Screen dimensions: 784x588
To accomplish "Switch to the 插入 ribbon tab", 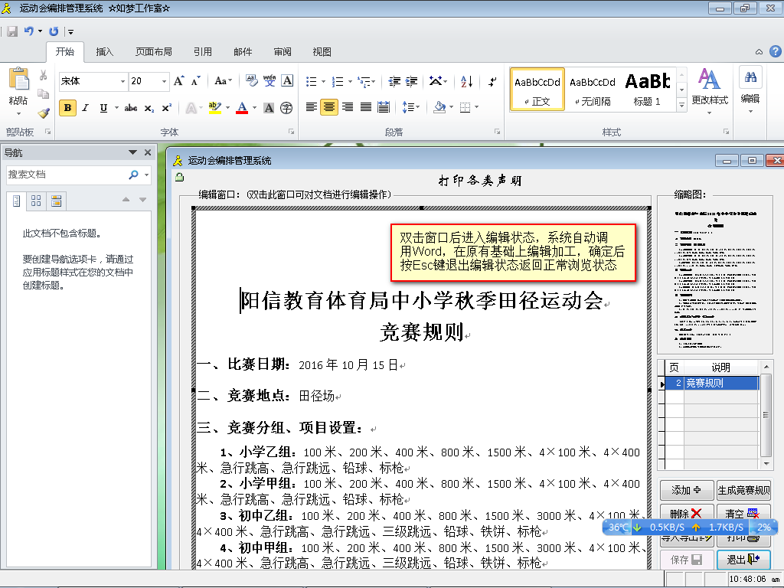I will tap(104, 52).
